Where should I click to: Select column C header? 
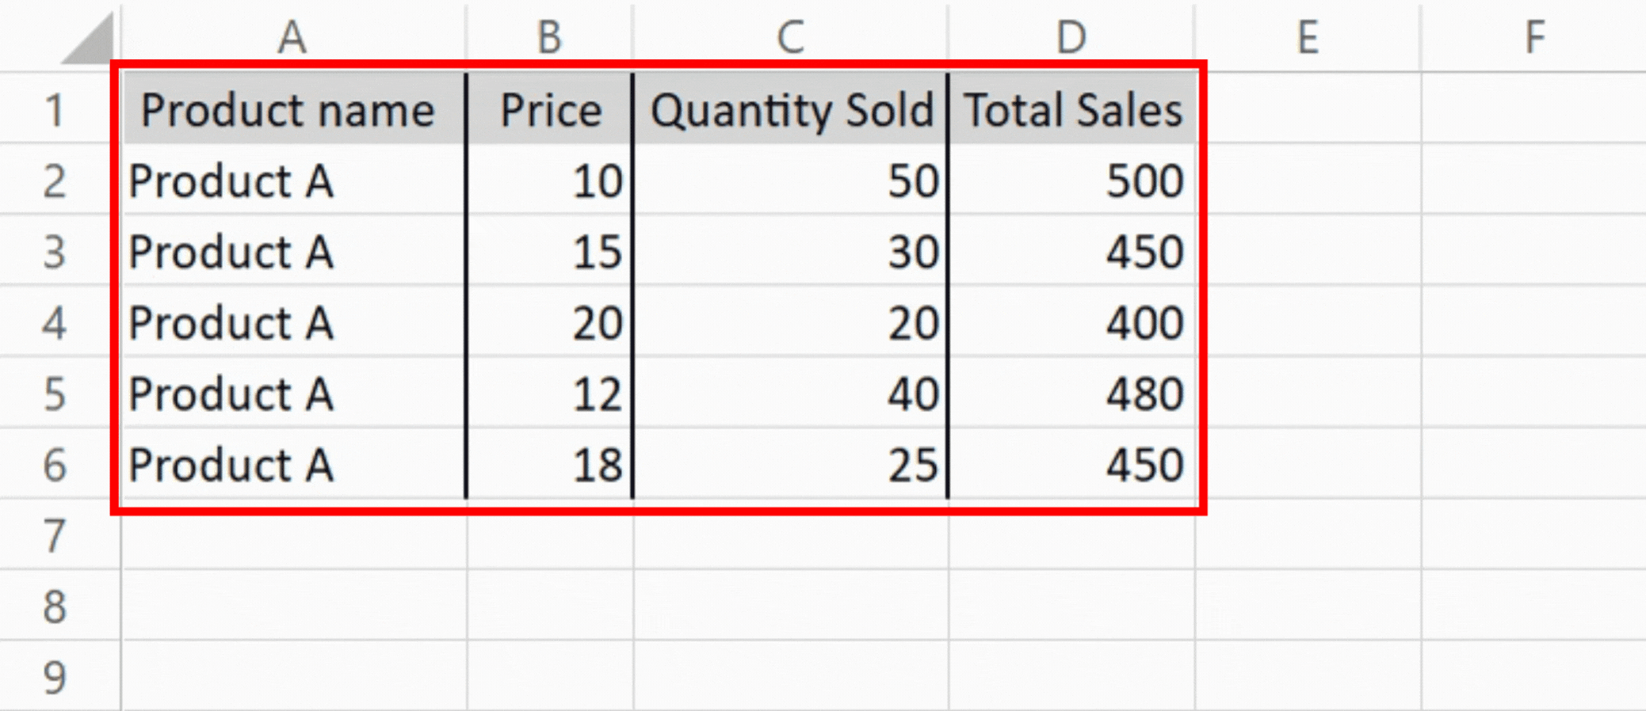[790, 36]
